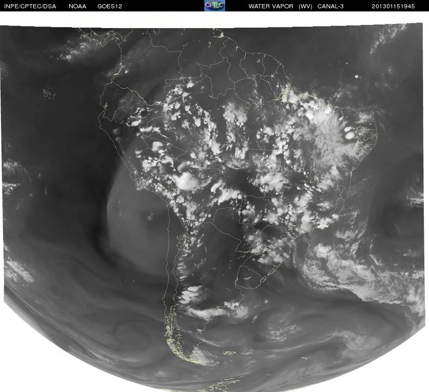The image size is (429, 392).
Task: Select the 201301151945 timestamp
Action: point(393,6)
